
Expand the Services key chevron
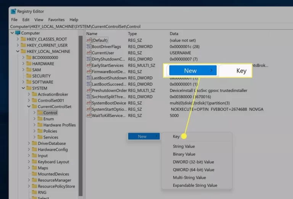[34, 137]
